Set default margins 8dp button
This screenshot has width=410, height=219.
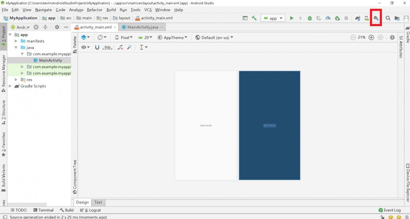[x=107, y=47]
